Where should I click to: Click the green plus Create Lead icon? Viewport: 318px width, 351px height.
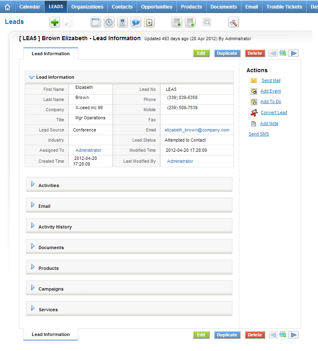(55, 22)
